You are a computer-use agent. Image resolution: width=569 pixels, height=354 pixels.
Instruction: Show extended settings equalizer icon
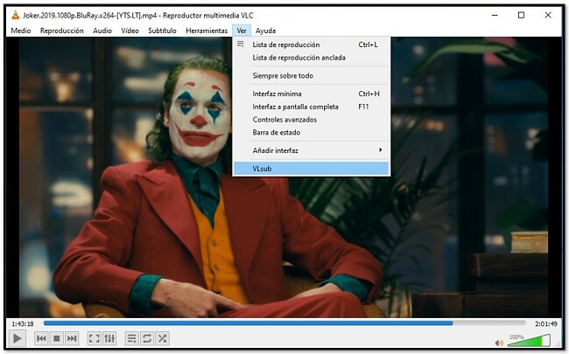tap(109, 338)
